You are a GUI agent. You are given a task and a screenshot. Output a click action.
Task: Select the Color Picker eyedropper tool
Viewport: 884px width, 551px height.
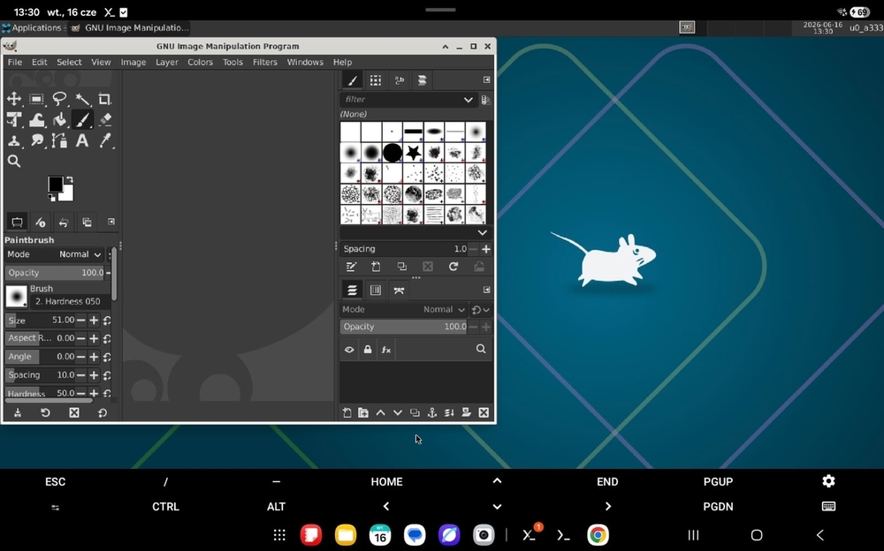click(x=105, y=140)
